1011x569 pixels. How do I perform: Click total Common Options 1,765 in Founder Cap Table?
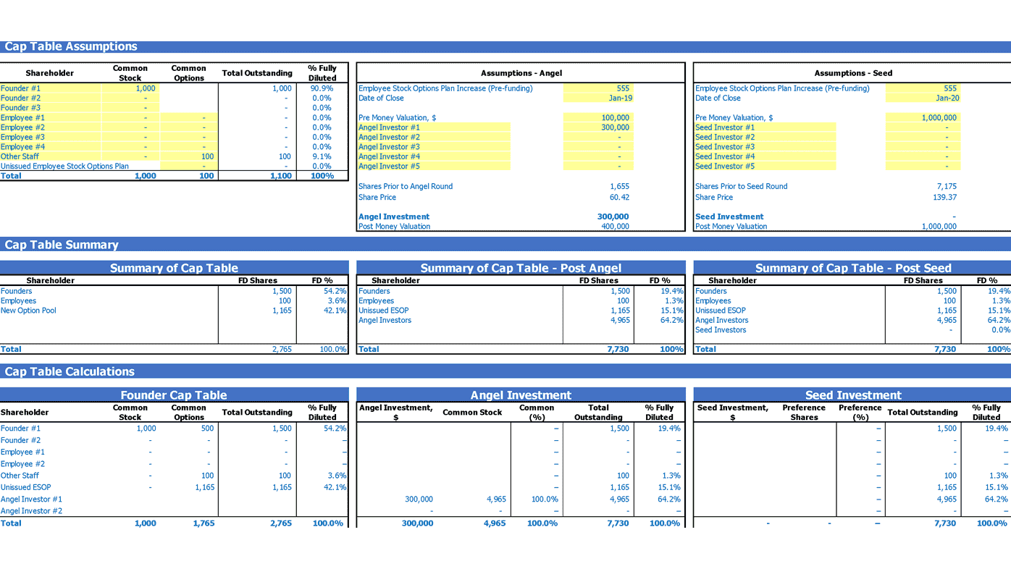tap(204, 523)
